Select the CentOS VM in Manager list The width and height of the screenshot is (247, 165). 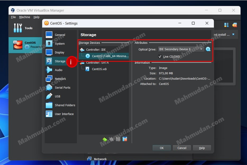[25, 45]
